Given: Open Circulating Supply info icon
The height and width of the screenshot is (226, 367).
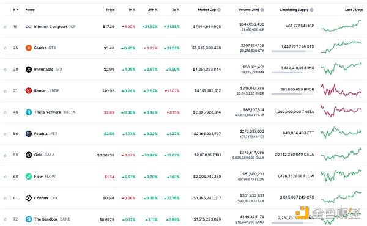Looking at the screenshot, I should 312,10.
